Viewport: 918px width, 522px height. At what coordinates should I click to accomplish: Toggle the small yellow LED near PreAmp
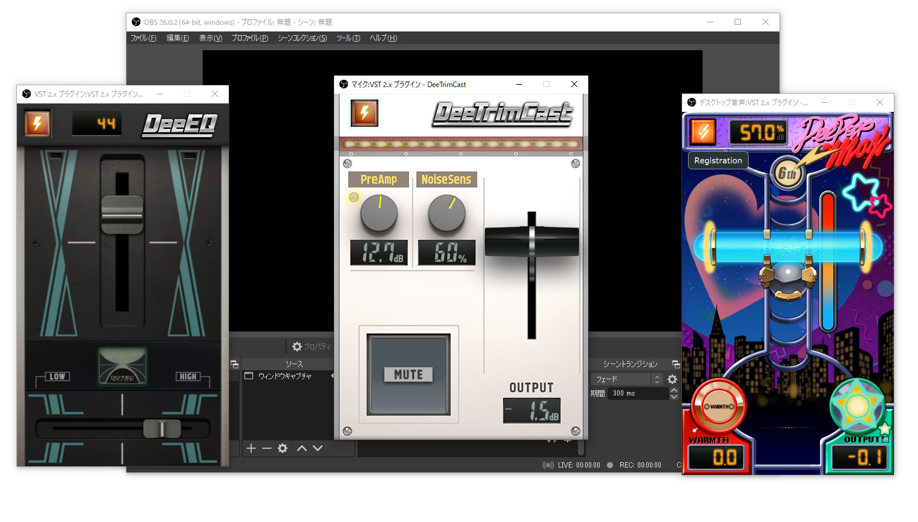click(354, 197)
